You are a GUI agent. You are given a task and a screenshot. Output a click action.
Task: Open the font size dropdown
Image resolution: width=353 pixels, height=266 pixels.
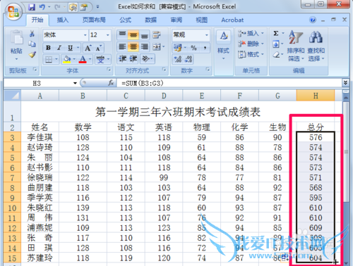(107, 35)
